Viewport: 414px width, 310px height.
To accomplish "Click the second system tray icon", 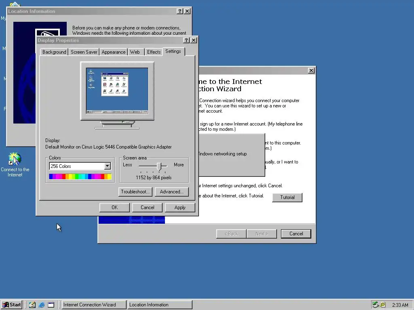I will coord(382,305).
